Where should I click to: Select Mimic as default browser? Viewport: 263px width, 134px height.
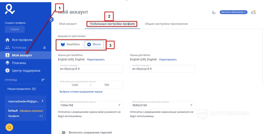[x=94, y=45]
